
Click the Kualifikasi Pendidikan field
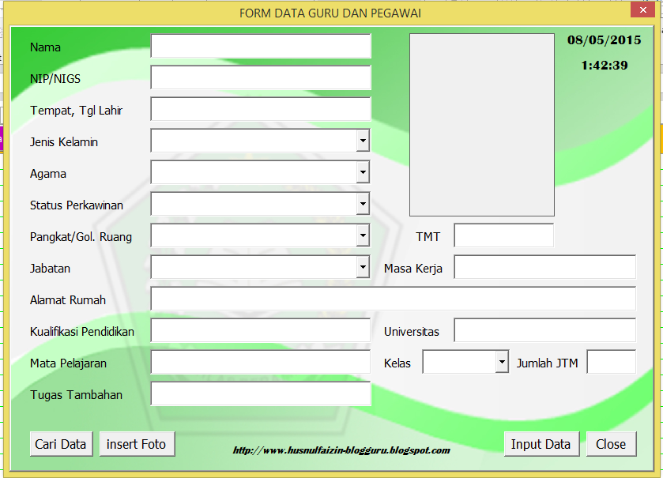point(261,330)
